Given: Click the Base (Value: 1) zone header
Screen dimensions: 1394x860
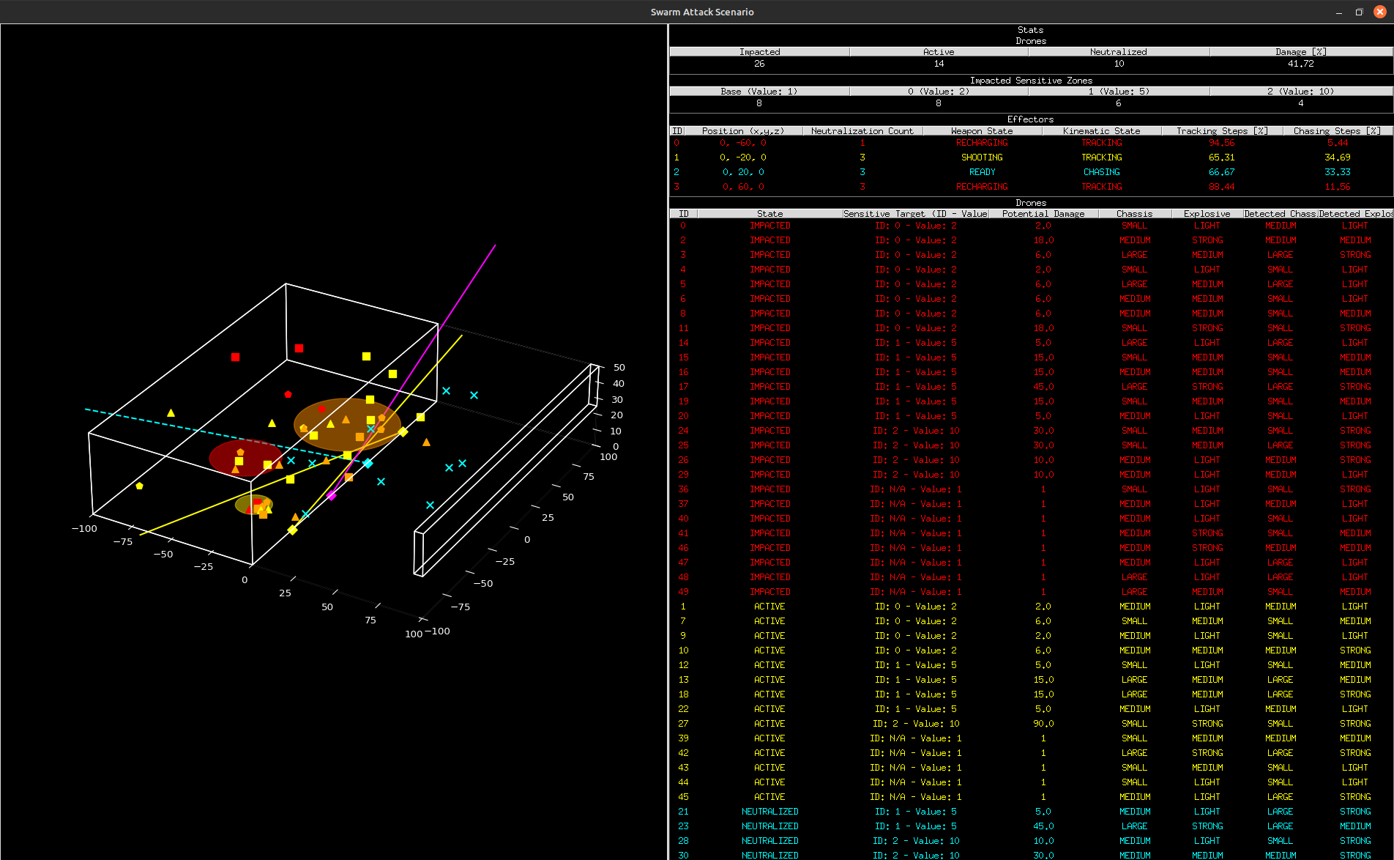Looking at the screenshot, I should tap(758, 92).
